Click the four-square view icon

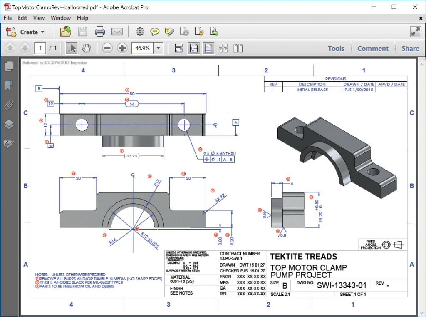(223, 48)
